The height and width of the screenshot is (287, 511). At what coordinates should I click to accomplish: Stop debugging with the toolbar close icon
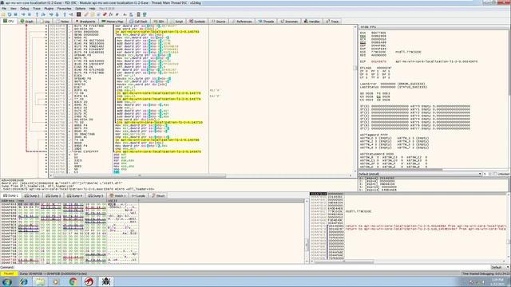(x=15, y=14)
